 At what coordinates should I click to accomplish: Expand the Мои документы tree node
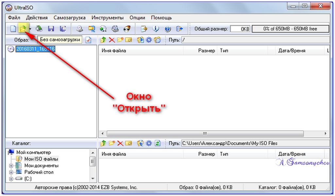[x=11, y=166]
